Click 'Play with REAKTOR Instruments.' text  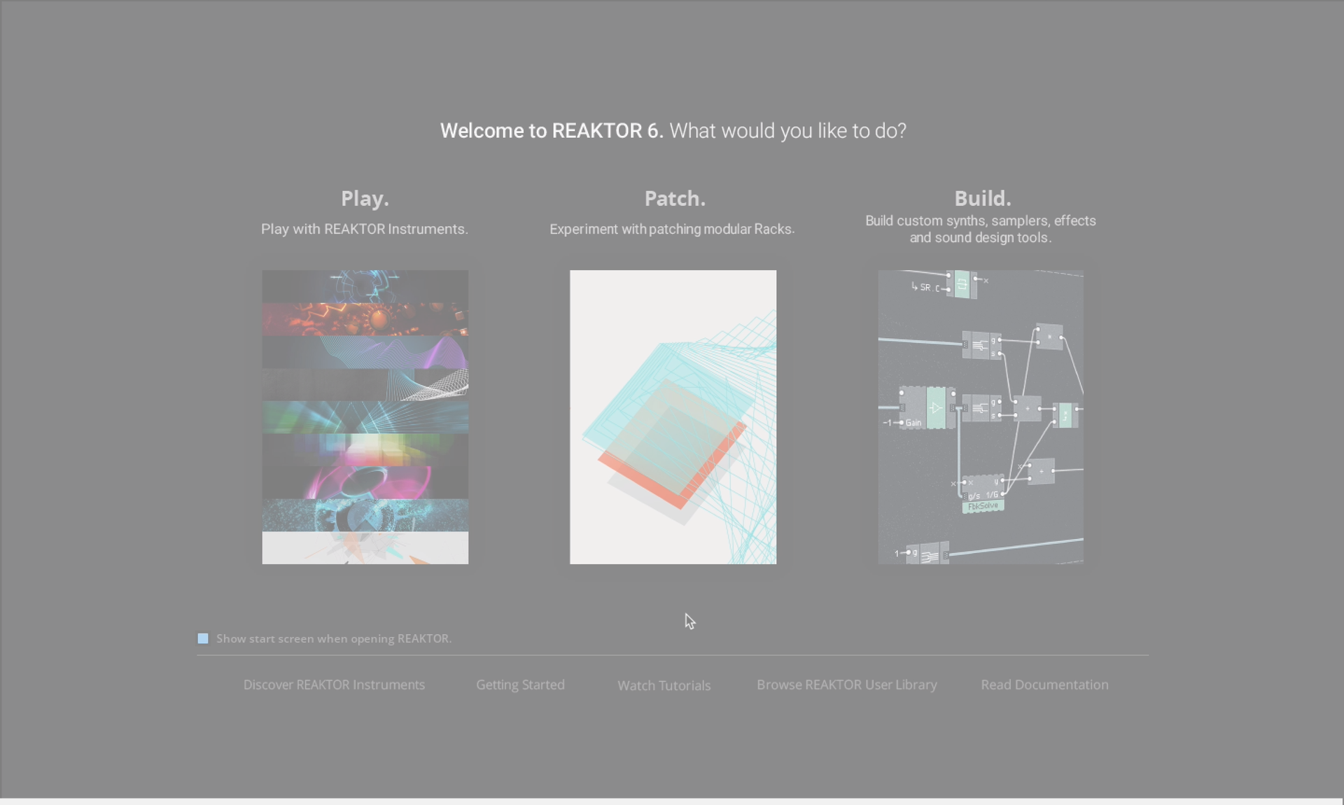[x=365, y=229]
